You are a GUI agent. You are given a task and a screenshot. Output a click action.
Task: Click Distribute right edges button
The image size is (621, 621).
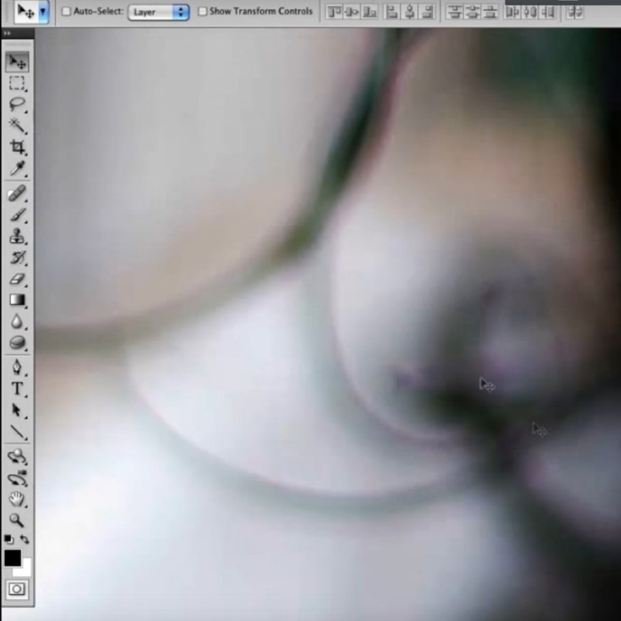point(548,12)
